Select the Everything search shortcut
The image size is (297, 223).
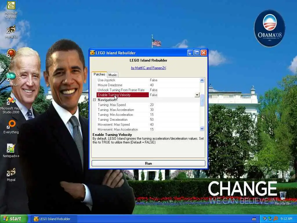point(11,127)
